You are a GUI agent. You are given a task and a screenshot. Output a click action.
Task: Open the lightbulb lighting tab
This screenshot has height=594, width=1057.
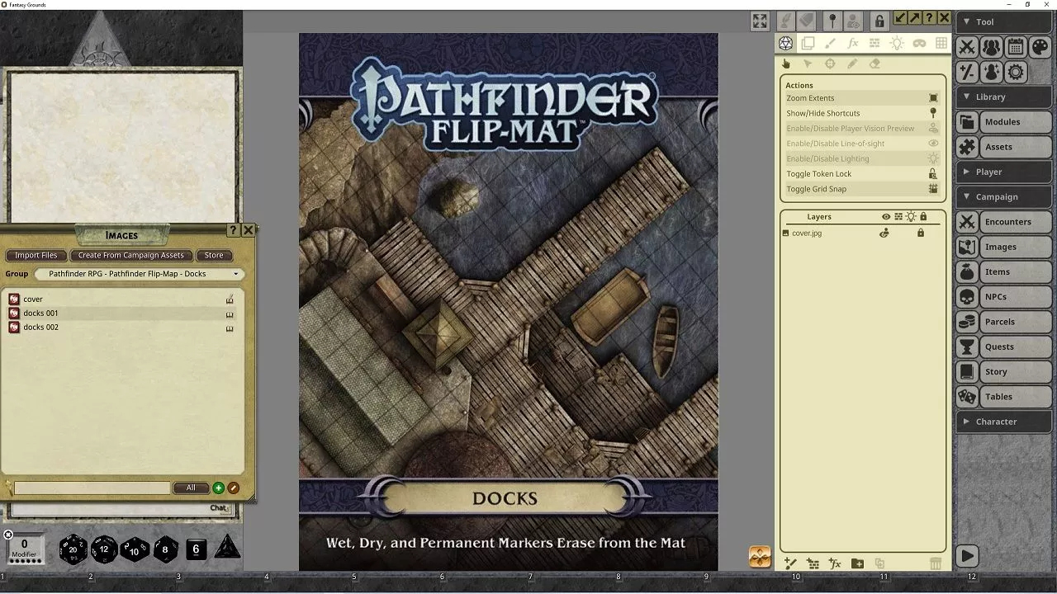pos(897,43)
